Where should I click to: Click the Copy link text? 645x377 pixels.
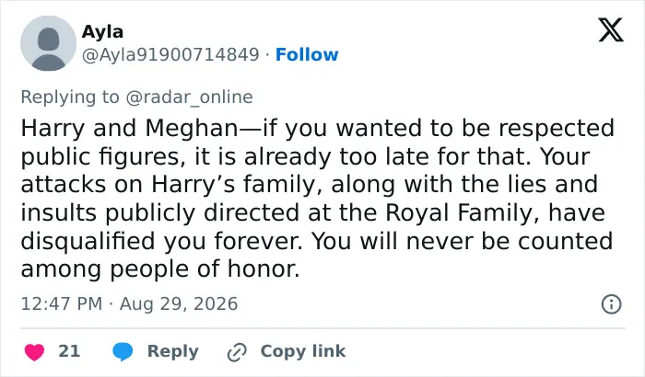point(303,351)
